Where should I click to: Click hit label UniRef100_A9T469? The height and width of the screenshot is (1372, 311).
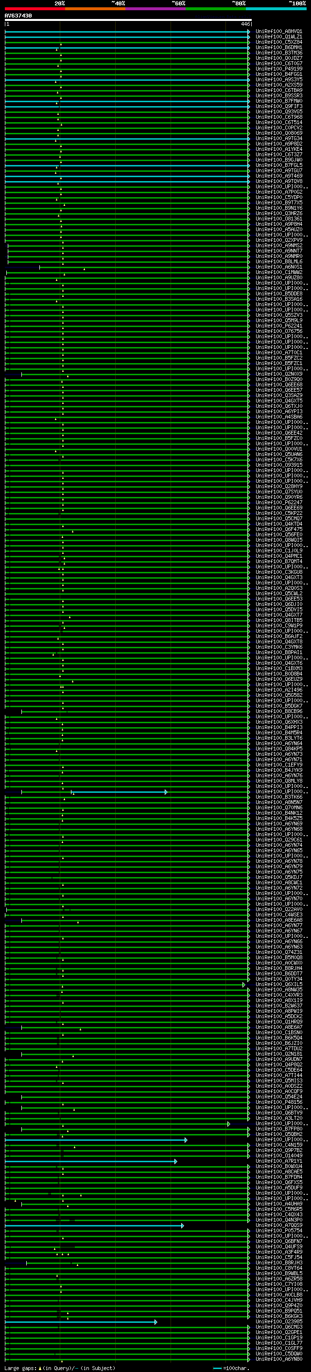pyautogui.click(x=278, y=176)
